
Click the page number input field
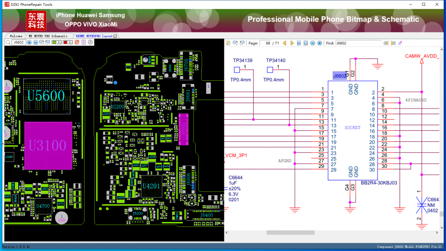pos(265,43)
